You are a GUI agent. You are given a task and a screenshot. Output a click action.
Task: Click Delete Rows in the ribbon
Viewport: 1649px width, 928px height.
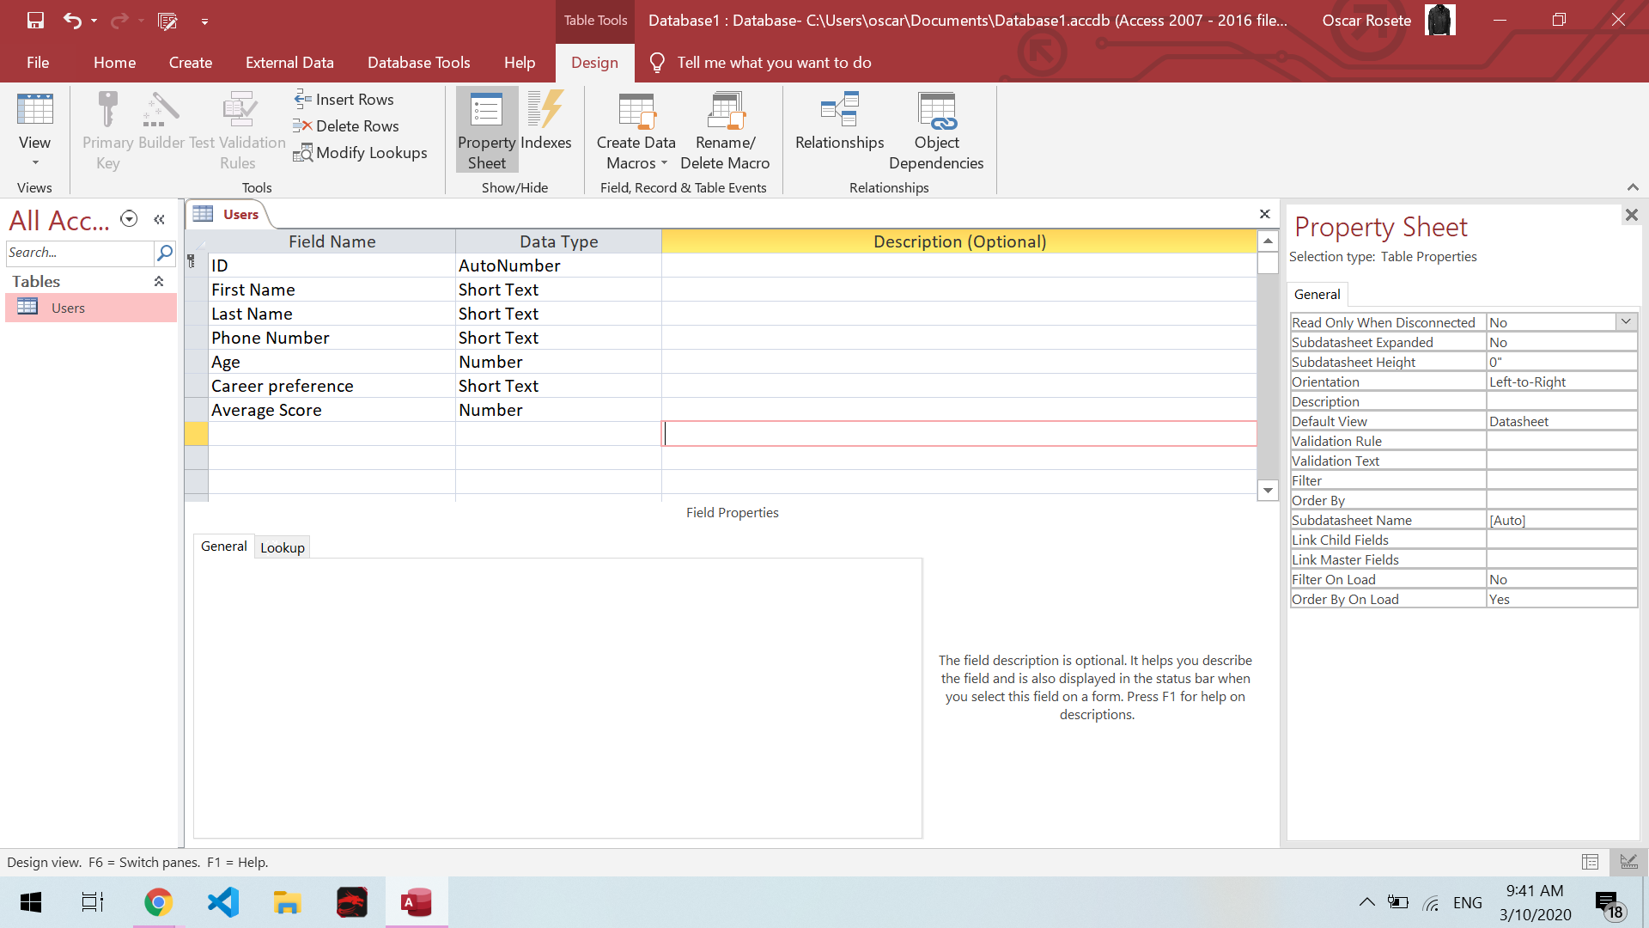click(x=347, y=126)
